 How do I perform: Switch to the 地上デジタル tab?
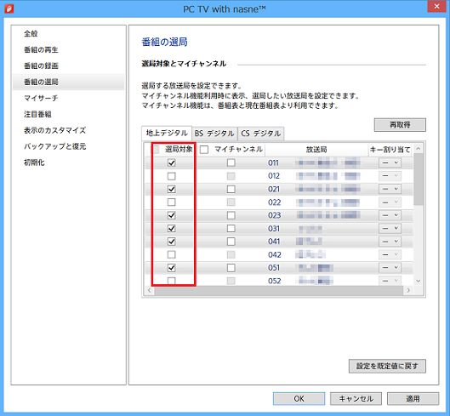[167, 134]
